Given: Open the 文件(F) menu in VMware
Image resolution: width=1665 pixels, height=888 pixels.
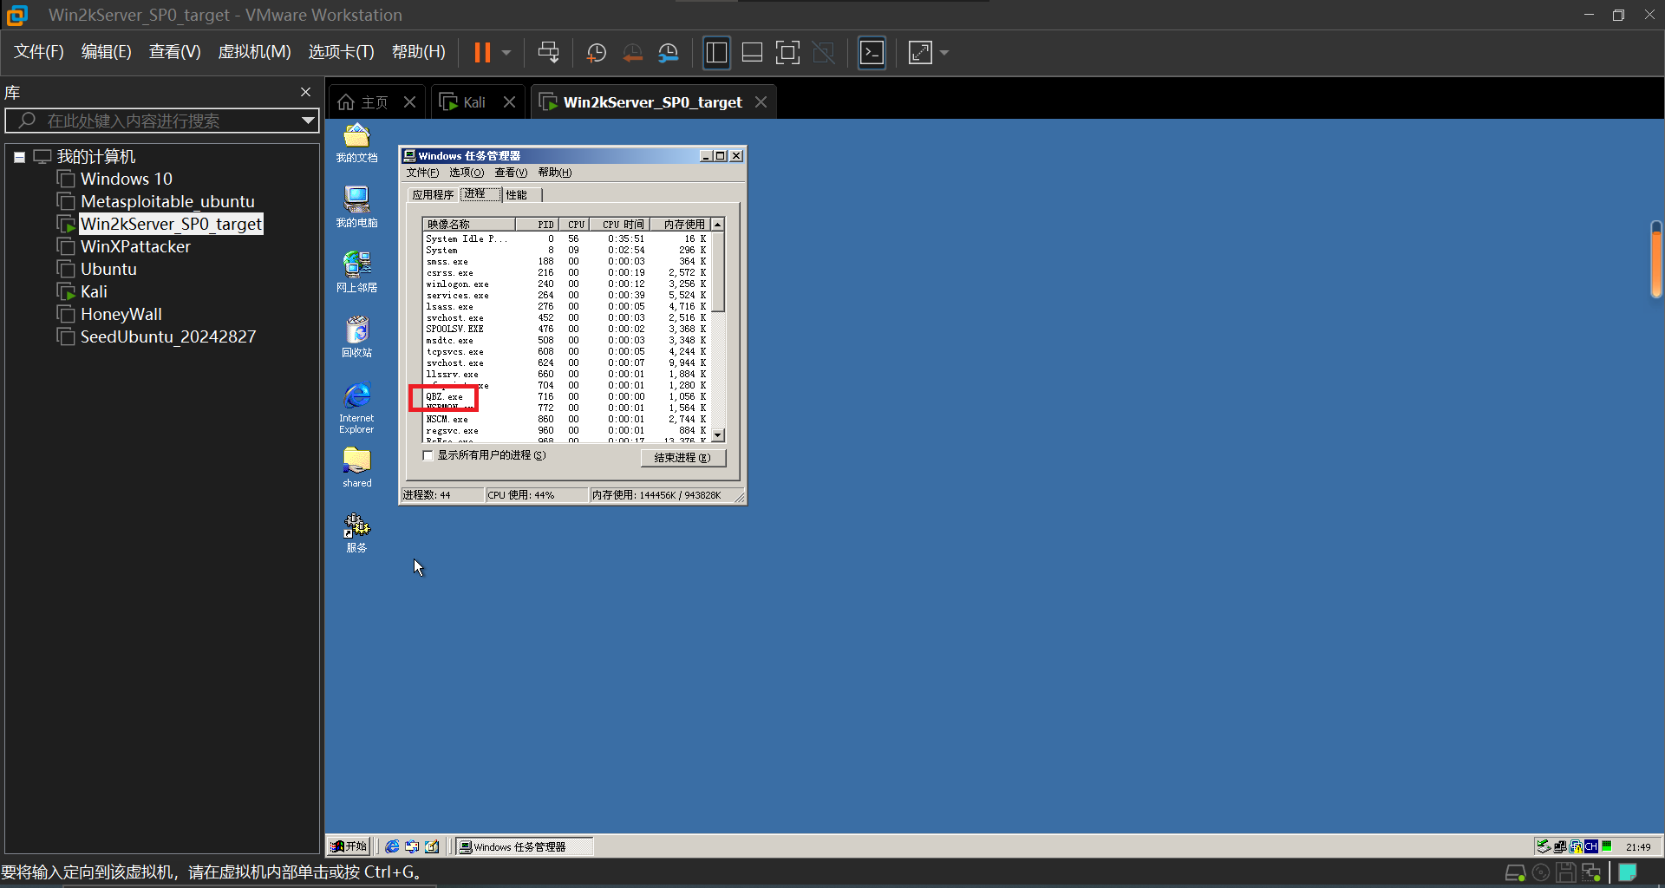Looking at the screenshot, I should (x=39, y=52).
